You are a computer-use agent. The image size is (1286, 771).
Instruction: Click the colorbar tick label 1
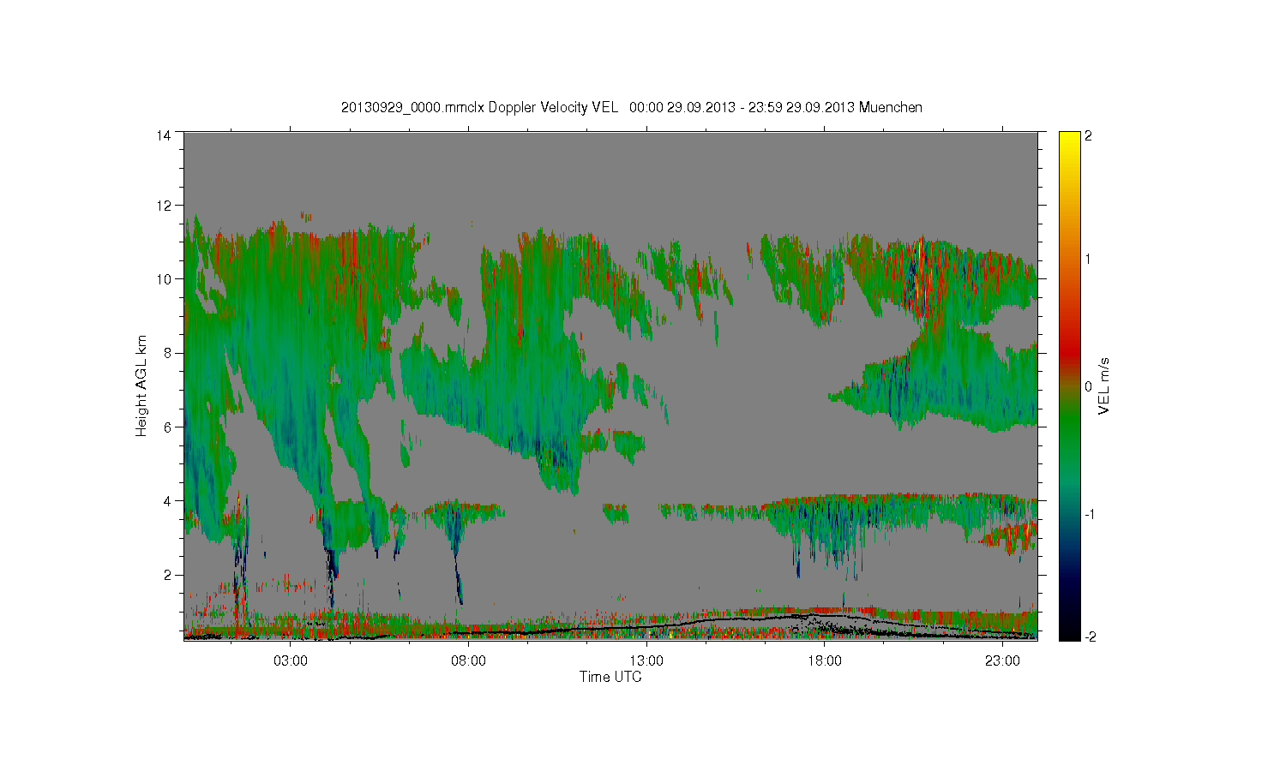(x=1089, y=259)
